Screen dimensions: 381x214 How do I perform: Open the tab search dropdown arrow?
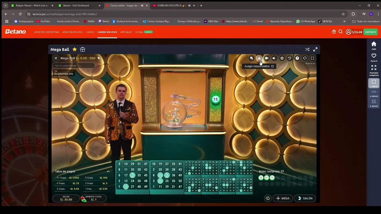click(5, 5)
